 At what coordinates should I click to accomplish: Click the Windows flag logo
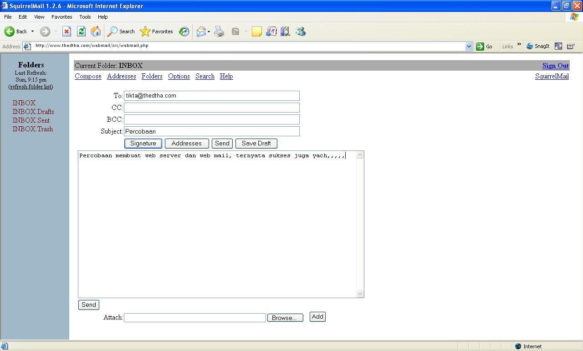[574, 17]
